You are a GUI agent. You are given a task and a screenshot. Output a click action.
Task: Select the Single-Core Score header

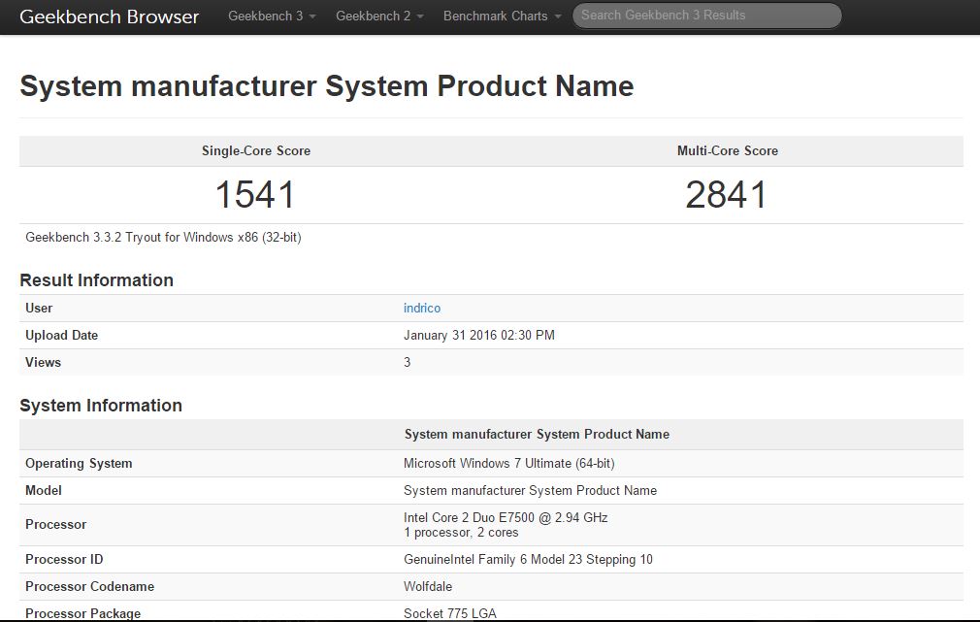tap(256, 150)
